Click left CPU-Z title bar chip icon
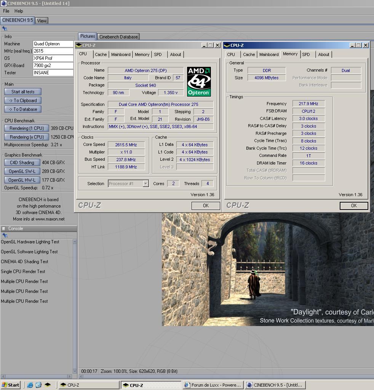Screen dimensions: 374x390 click(79, 45)
